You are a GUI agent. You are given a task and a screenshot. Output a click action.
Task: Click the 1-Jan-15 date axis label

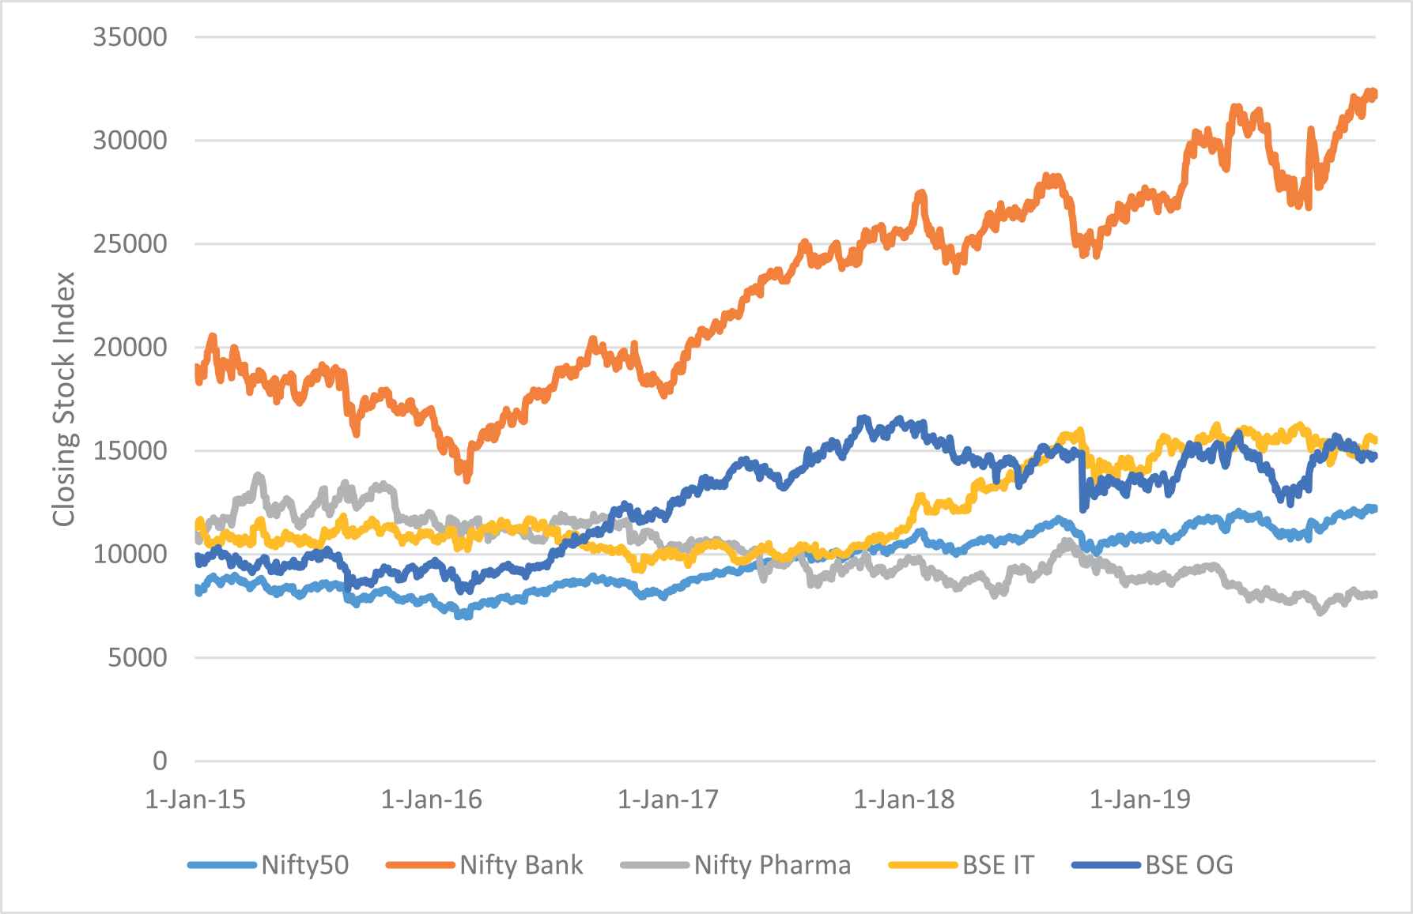[x=195, y=799]
